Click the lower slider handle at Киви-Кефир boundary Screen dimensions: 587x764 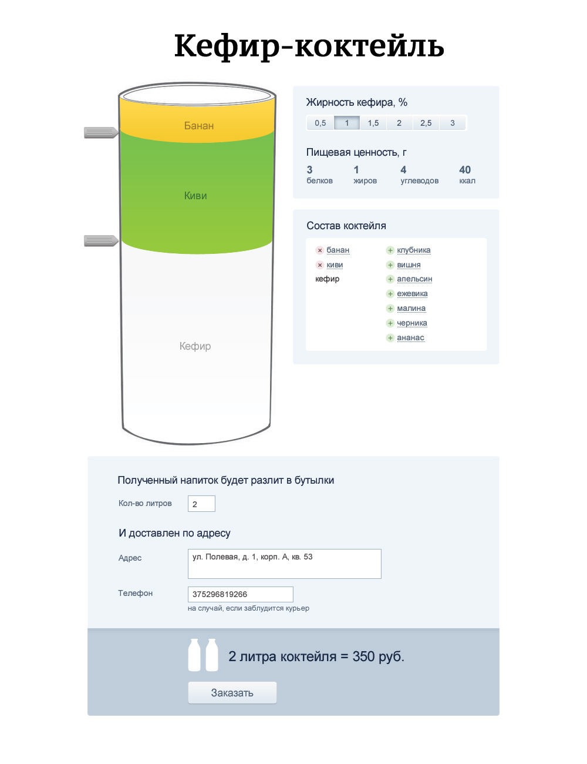[101, 241]
